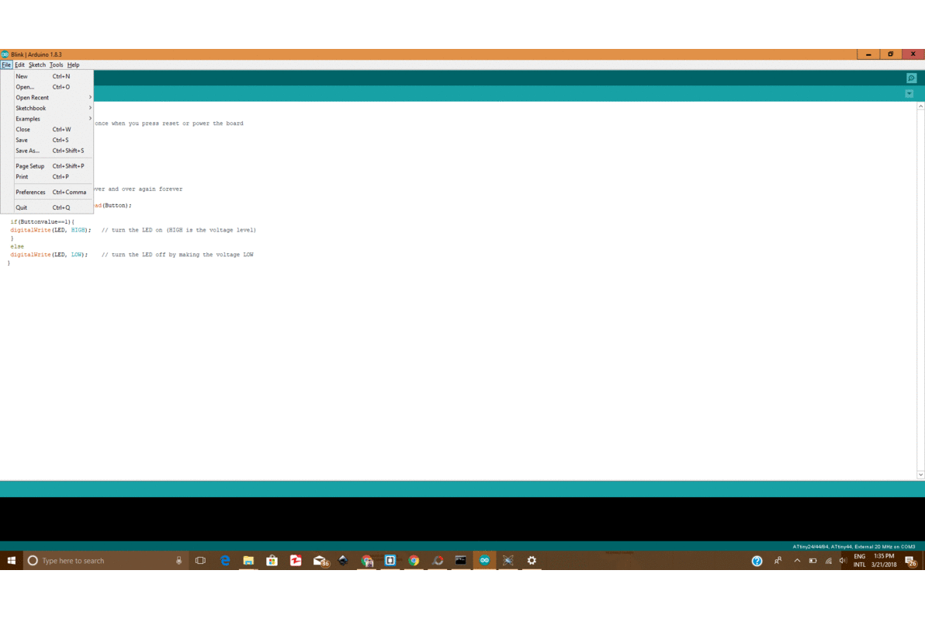Click the ENG INTL language indicator
Viewport: 925px width, 619px height.
[x=860, y=561]
